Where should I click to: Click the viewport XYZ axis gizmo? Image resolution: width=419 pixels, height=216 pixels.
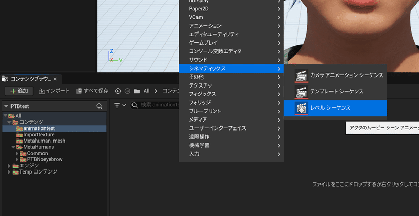tap(115, 56)
